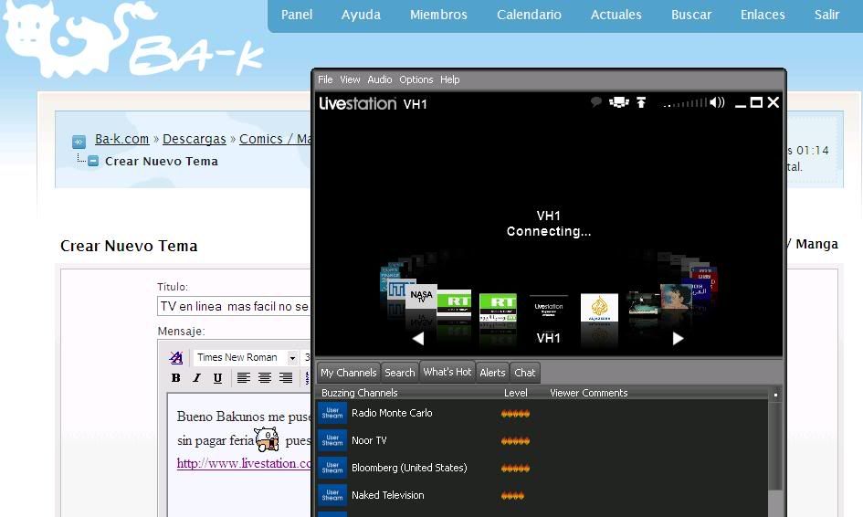Image resolution: width=863 pixels, height=517 pixels.
Task: Select the Naked Television channel row
Action: click(x=542, y=495)
